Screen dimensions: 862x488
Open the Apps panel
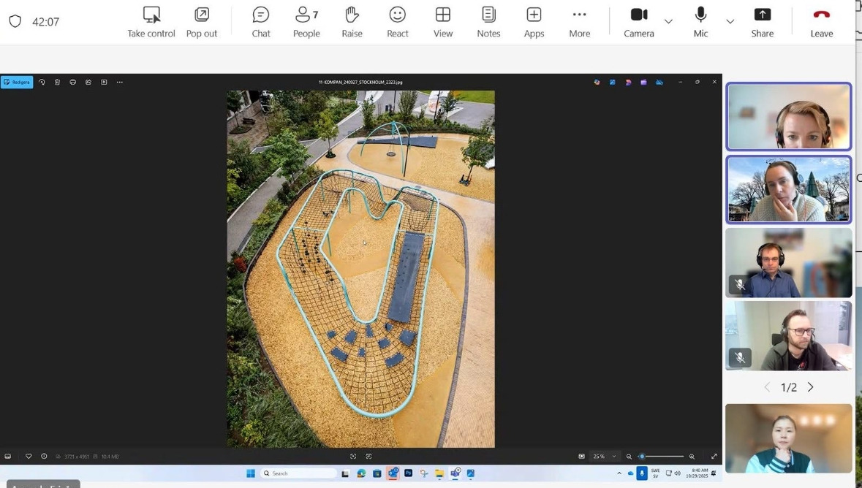534,22
